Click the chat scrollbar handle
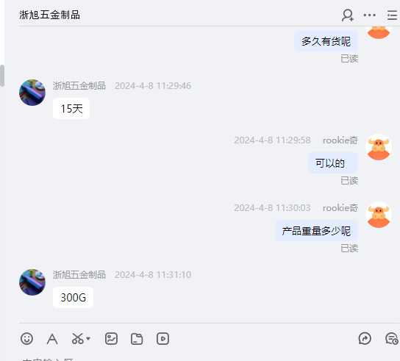Viewport: 400px width, 361px height. point(2,76)
